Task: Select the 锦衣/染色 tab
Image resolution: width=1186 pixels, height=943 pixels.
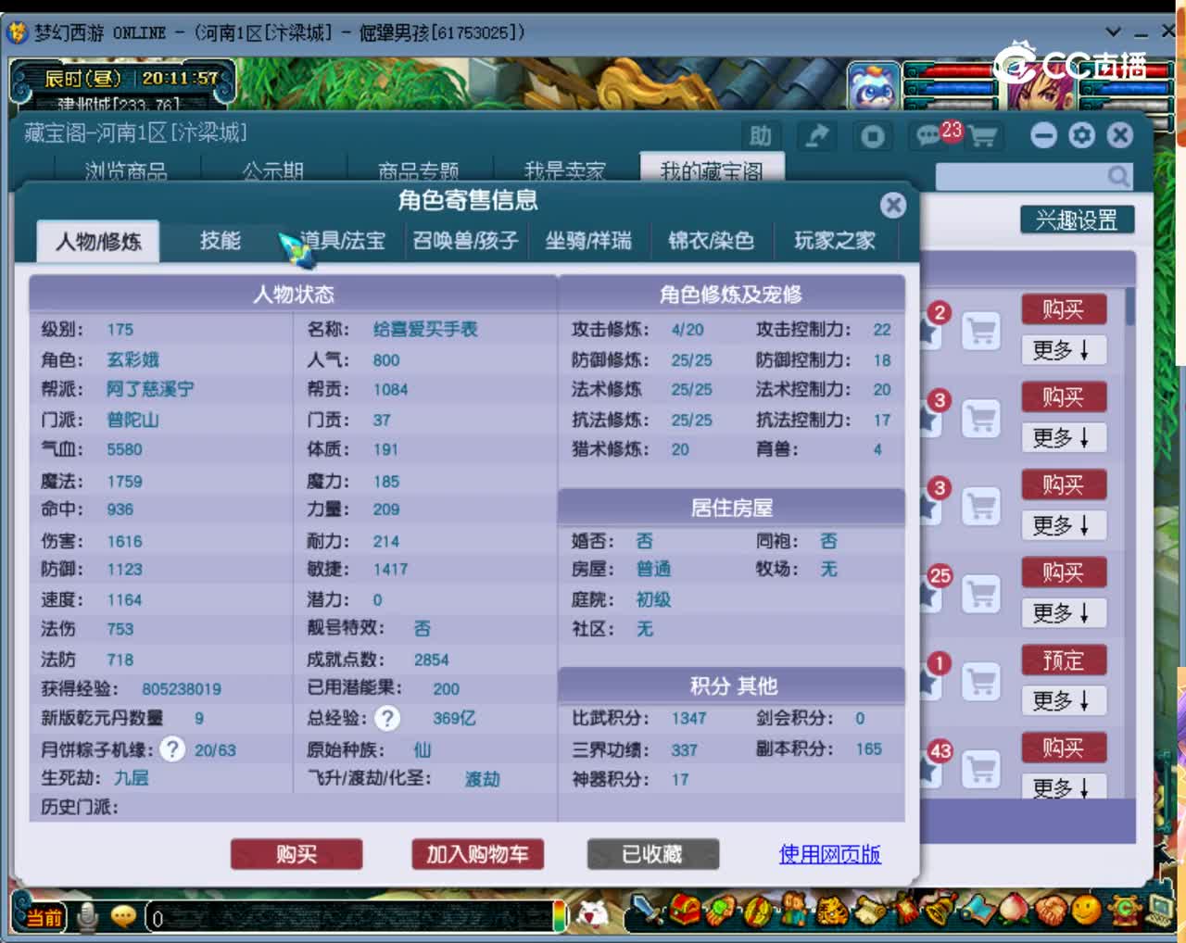Action: (712, 241)
